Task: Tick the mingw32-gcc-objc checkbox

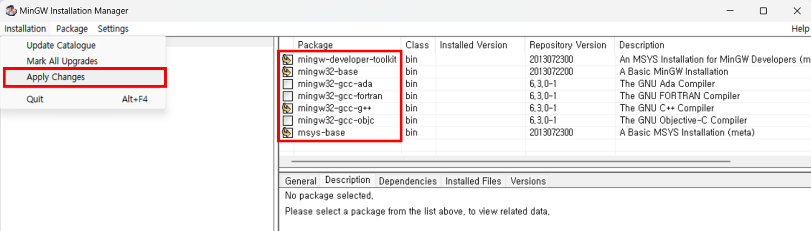Action: click(288, 120)
